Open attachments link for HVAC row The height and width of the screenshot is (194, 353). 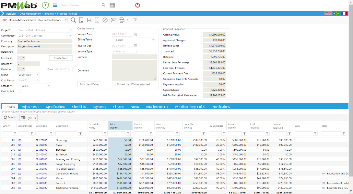pos(19,145)
